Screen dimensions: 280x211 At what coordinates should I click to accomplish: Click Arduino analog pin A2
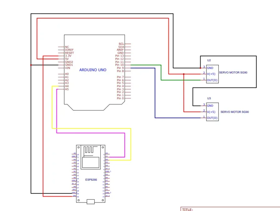(x=67, y=80)
